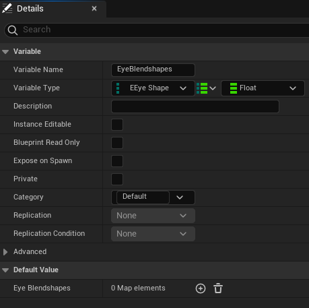309x308 pixels.
Task: Click the Variable Name field EyeBlendshapes
Action: click(153, 70)
